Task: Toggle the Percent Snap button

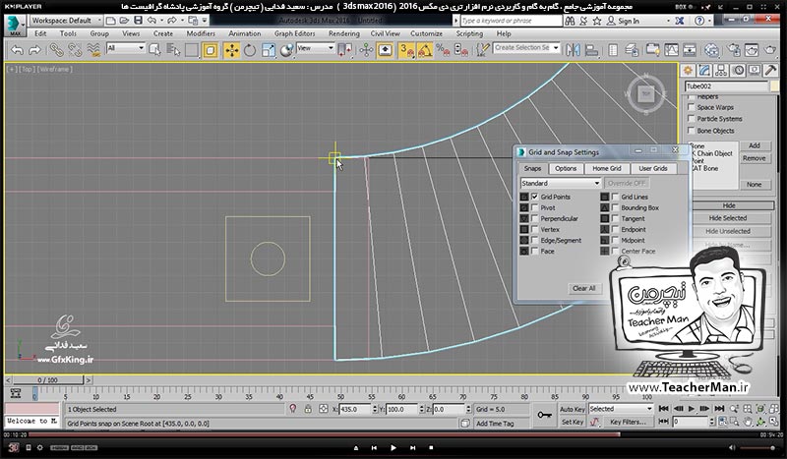Action: click(x=443, y=50)
